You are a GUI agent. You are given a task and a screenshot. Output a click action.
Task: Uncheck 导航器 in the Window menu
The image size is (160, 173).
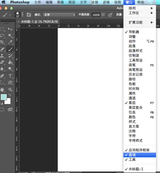tap(134, 32)
